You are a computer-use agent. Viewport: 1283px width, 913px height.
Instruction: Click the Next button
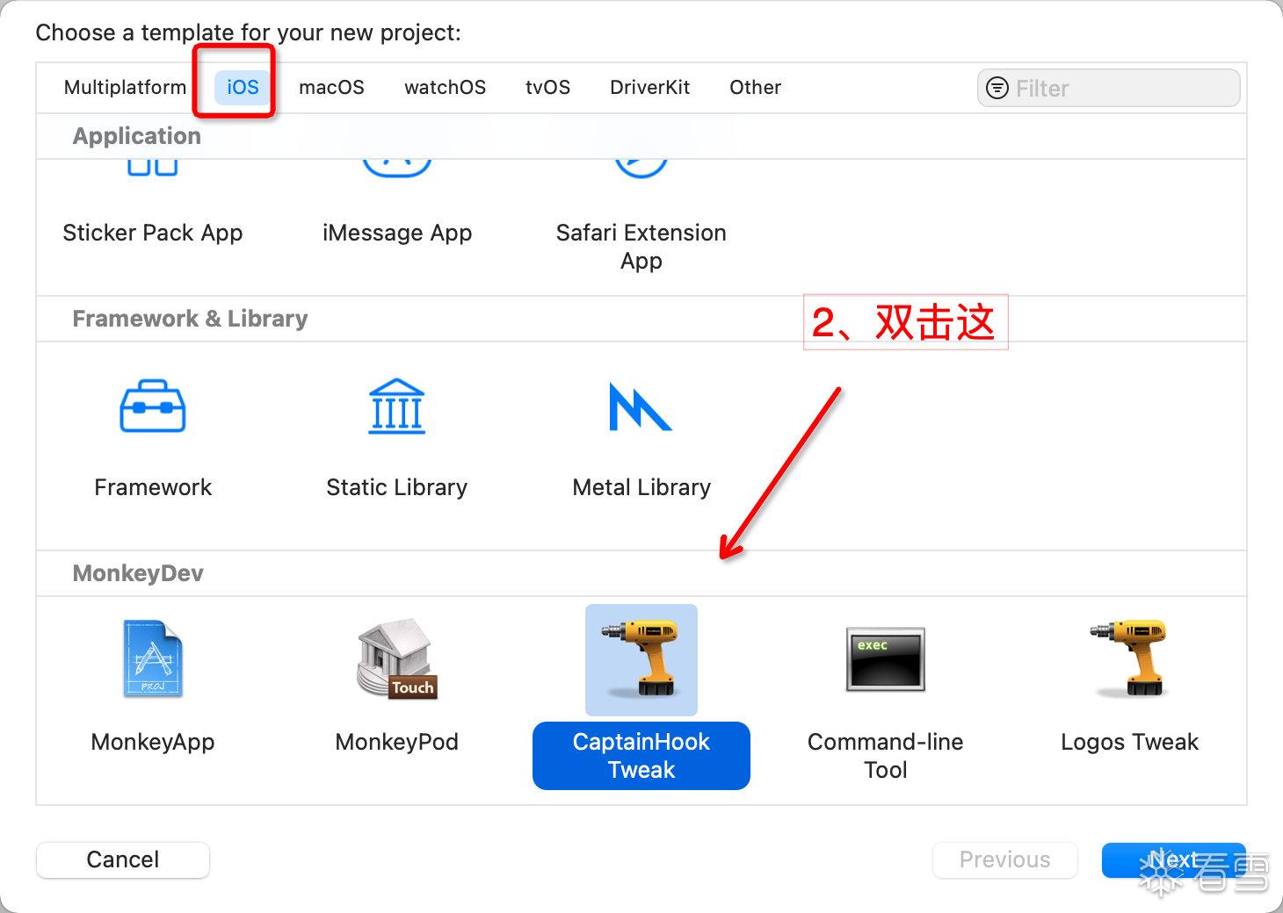click(x=1174, y=859)
